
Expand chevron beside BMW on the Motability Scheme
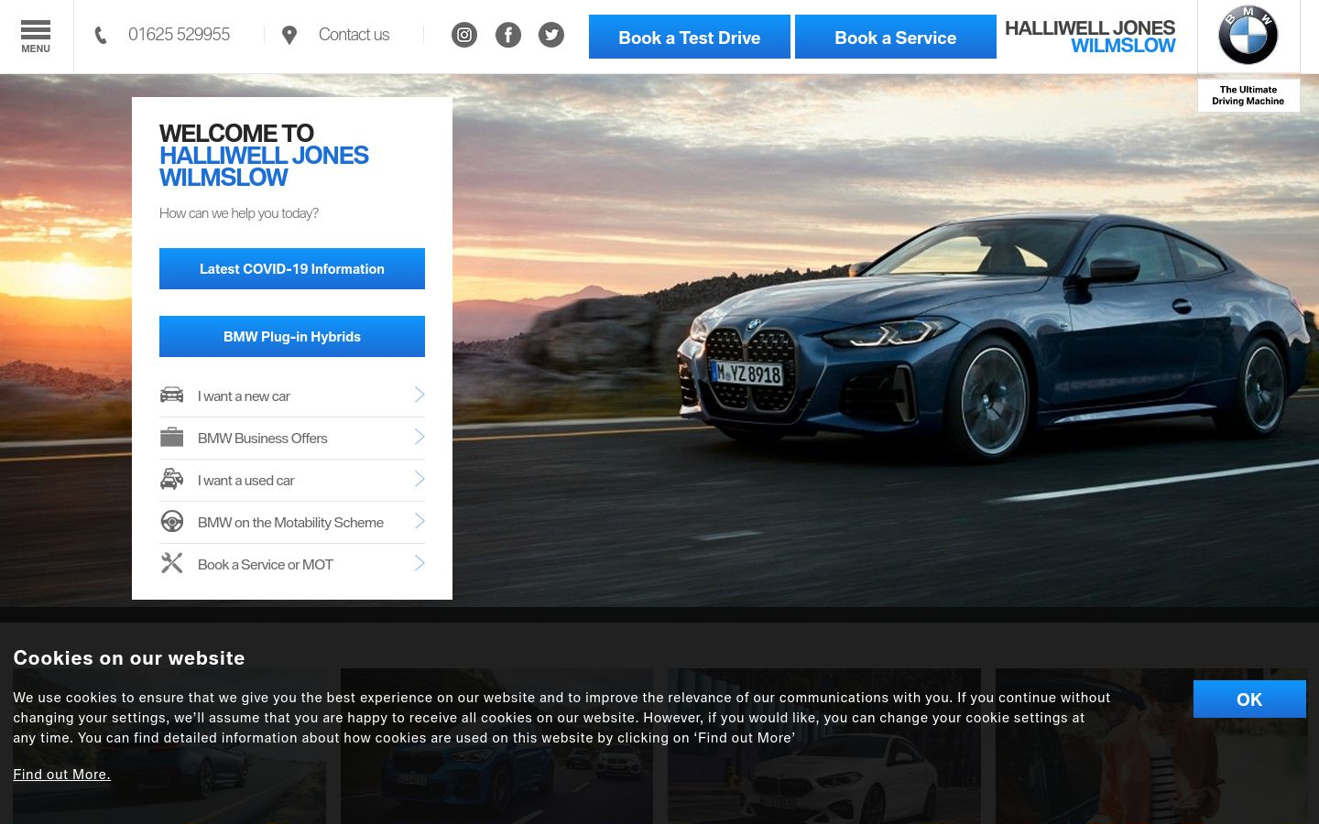(x=420, y=521)
